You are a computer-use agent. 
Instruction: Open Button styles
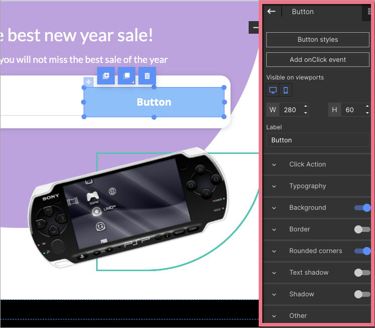click(318, 40)
